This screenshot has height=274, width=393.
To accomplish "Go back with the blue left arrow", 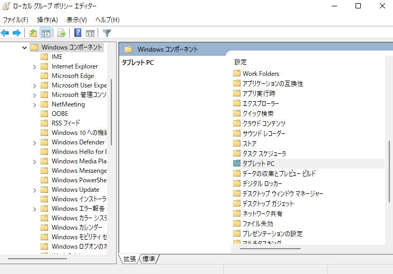I will pyautogui.click(x=5, y=33).
